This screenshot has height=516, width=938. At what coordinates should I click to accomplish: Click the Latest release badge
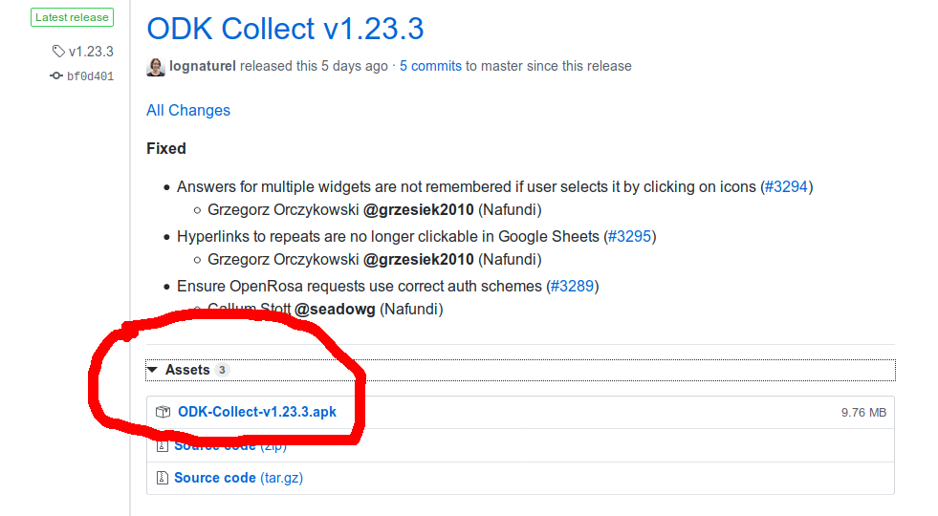click(73, 17)
